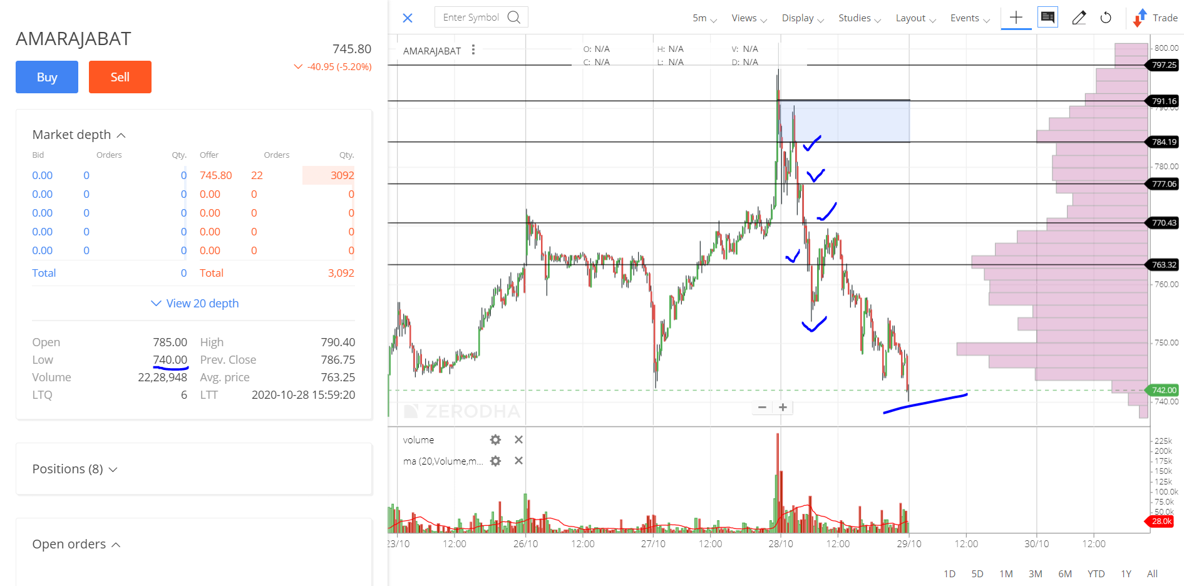
Task: Select the 1Y time range
Action: coord(1126,573)
